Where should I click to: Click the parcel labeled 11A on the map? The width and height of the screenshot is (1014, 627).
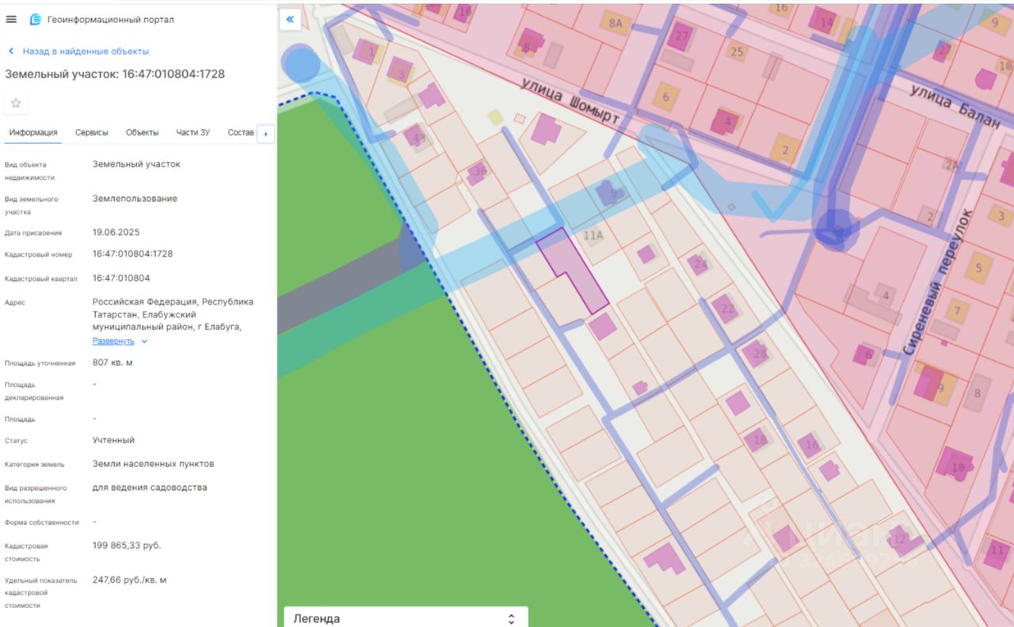click(593, 236)
